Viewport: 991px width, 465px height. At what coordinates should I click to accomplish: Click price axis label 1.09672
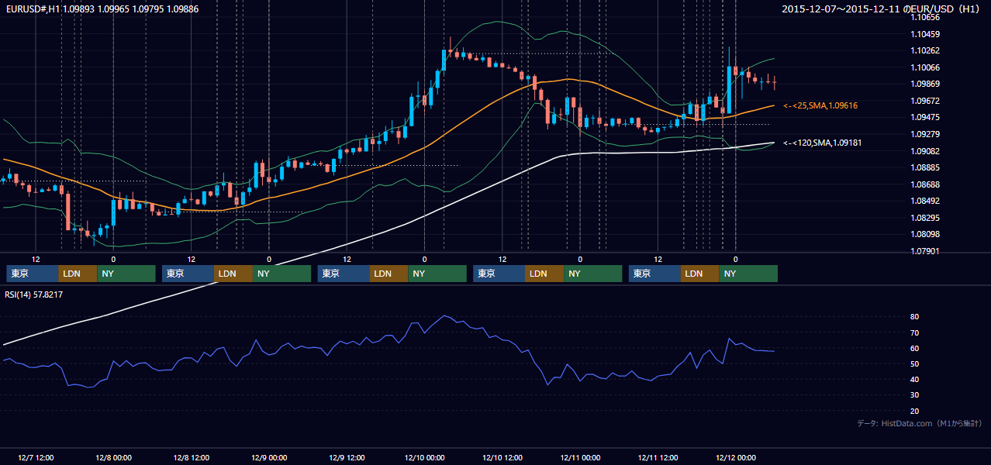point(925,101)
